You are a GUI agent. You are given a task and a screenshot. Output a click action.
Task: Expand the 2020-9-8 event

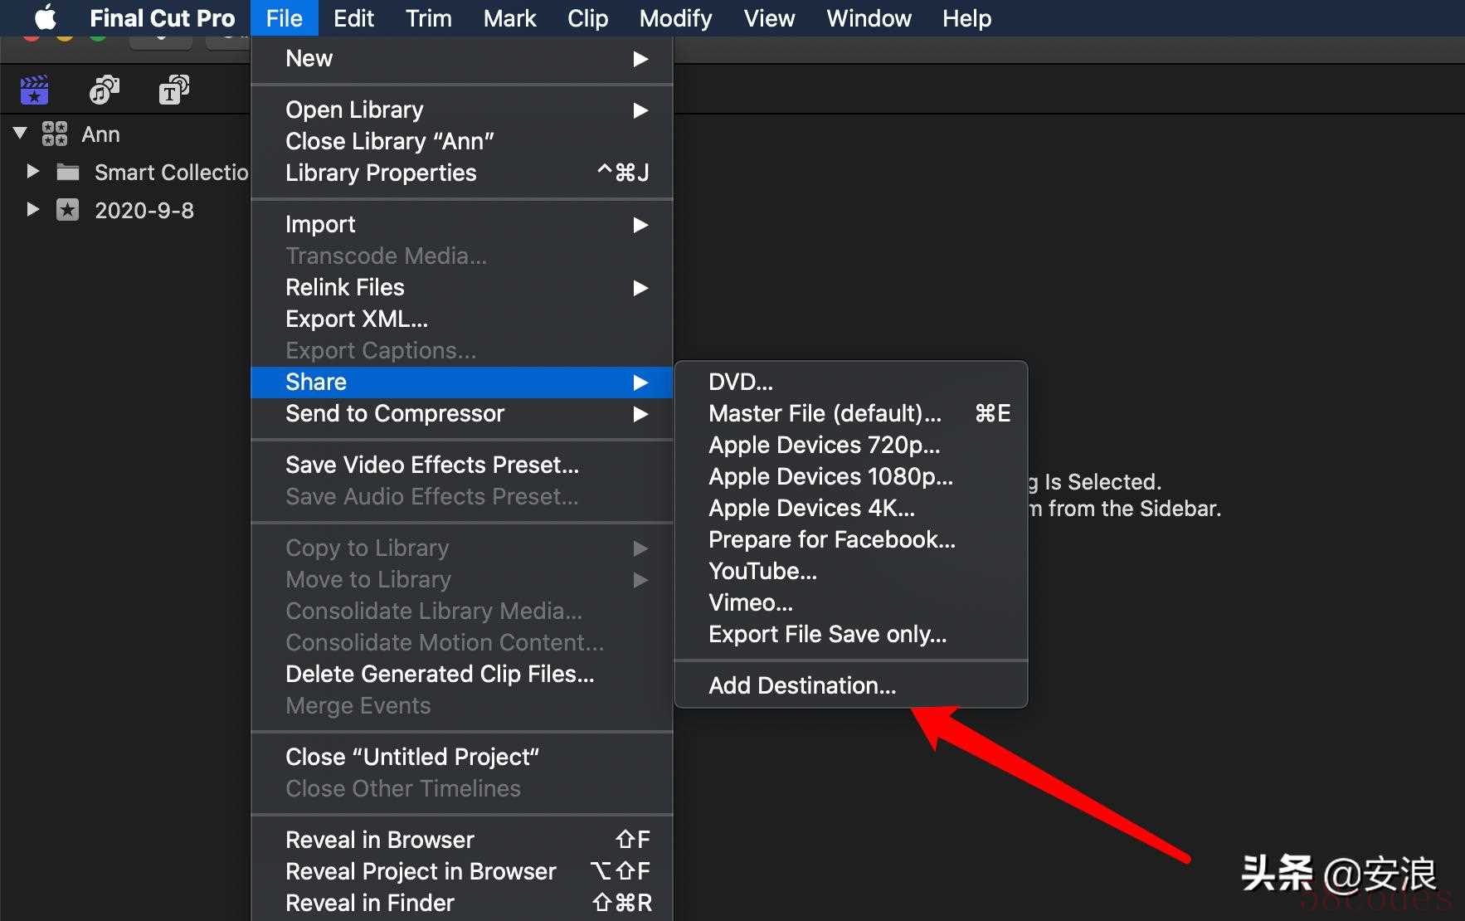(x=32, y=209)
